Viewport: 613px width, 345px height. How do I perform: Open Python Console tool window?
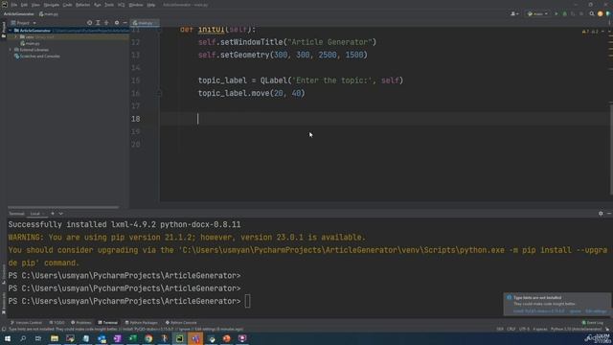(x=181, y=323)
